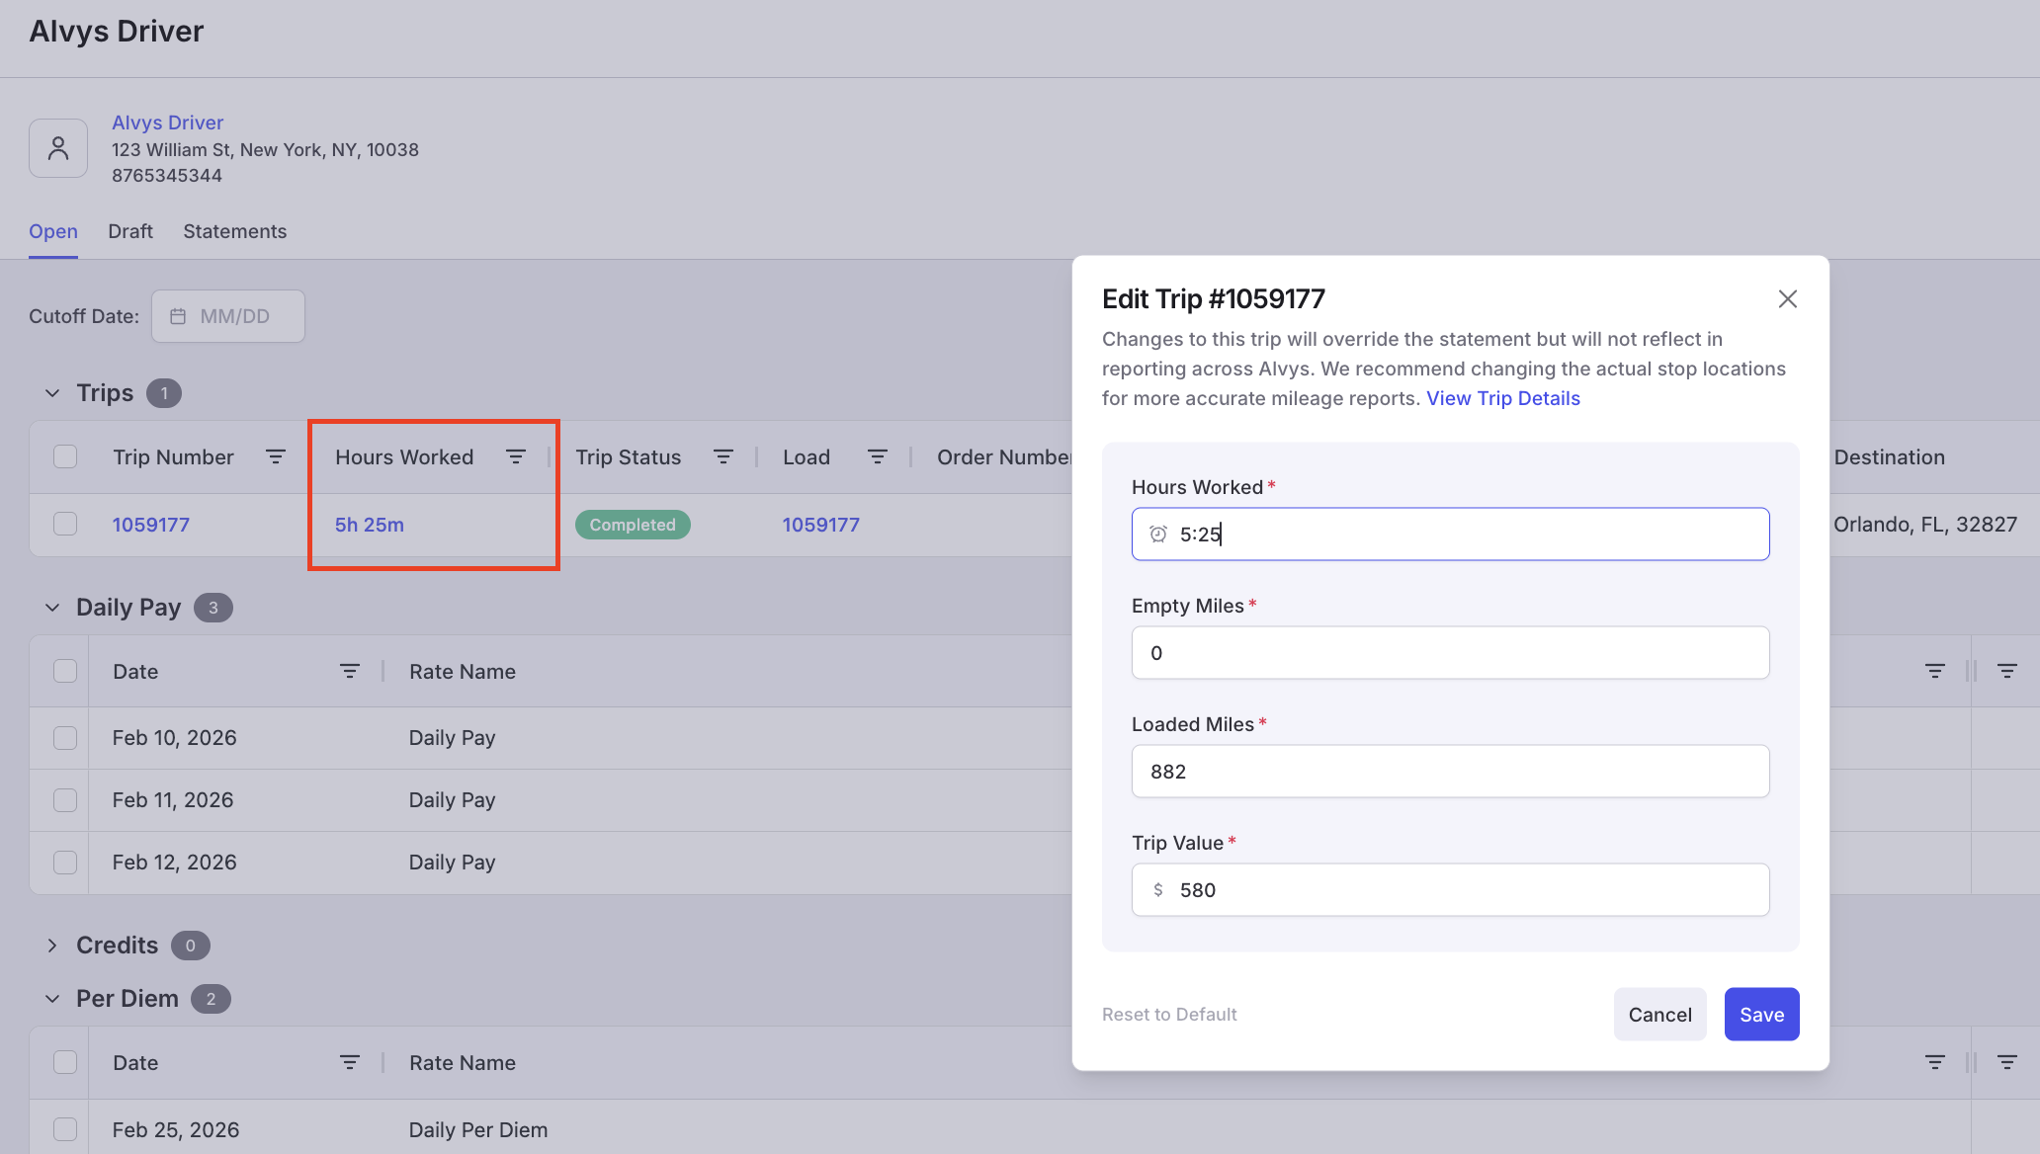Open filter icon left of divider in Per Diem header
2040x1154 pixels.
1935,1062
